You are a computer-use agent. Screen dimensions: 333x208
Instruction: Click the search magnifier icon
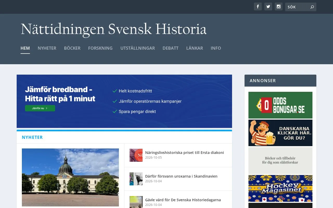pyautogui.click(x=312, y=7)
